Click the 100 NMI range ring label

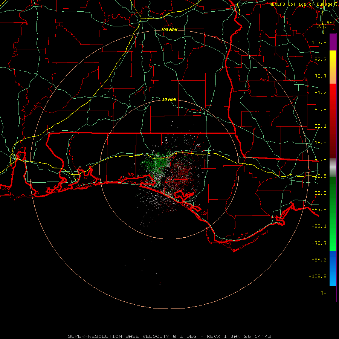(x=169, y=30)
